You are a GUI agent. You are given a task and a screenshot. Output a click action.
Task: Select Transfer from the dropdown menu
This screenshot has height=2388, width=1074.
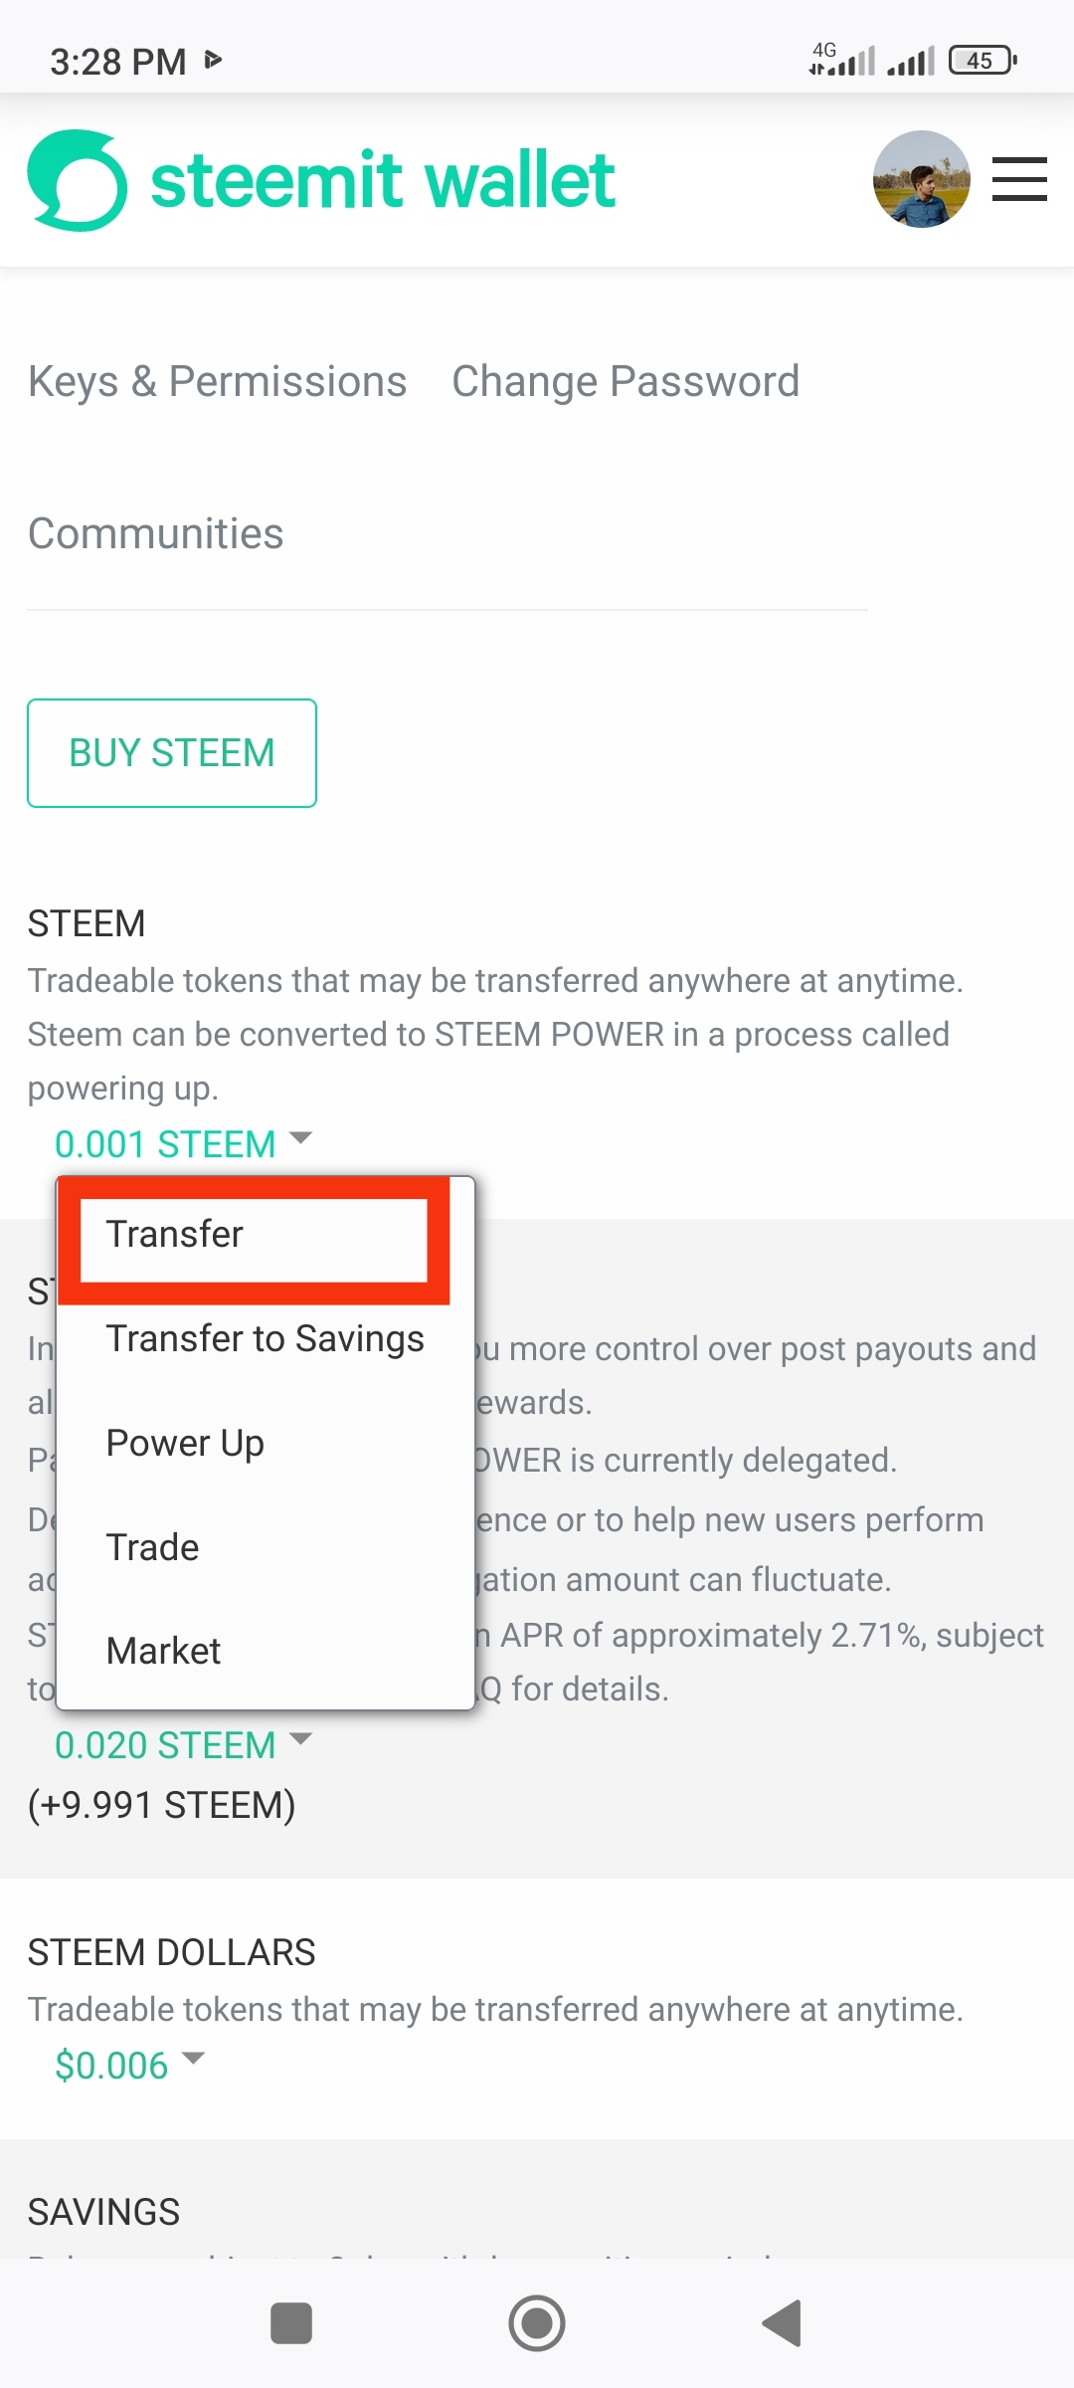point(175,1234)
